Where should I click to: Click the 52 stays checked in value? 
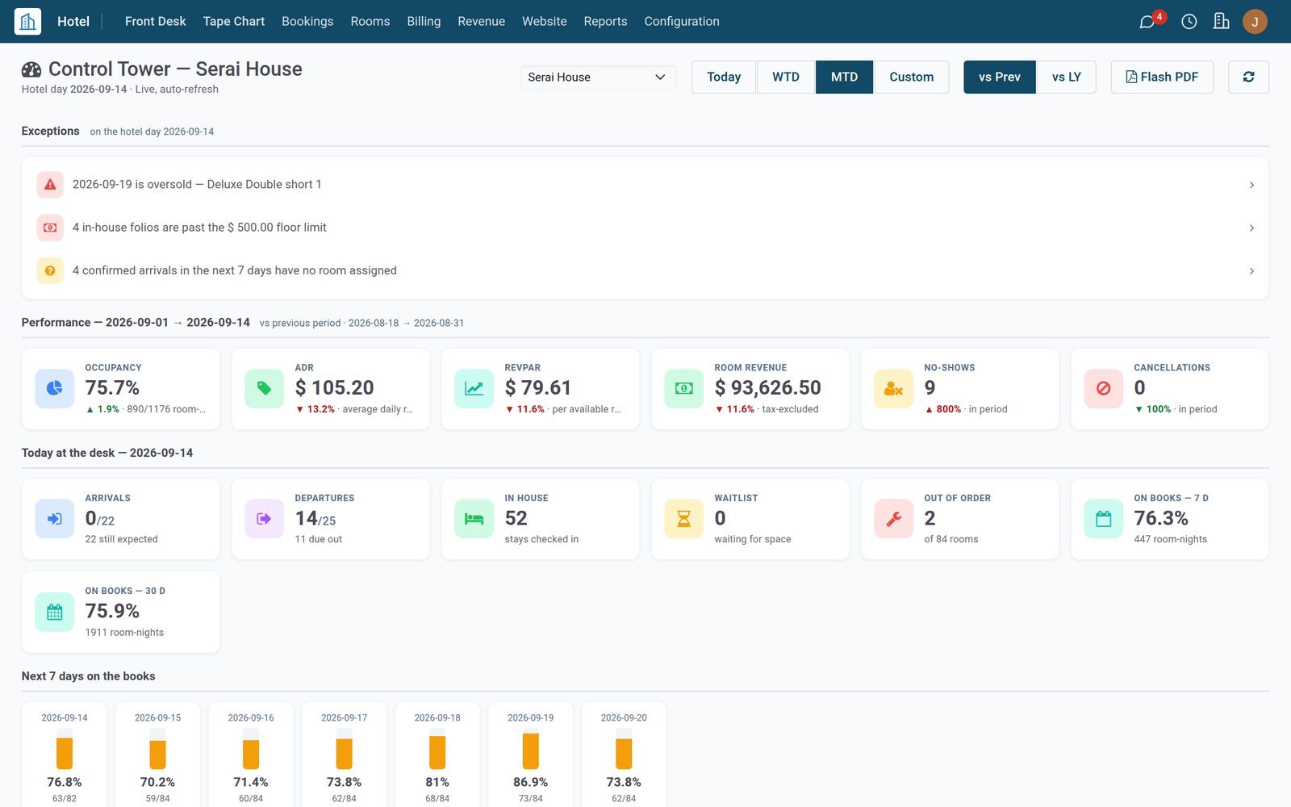coord(516,518)
